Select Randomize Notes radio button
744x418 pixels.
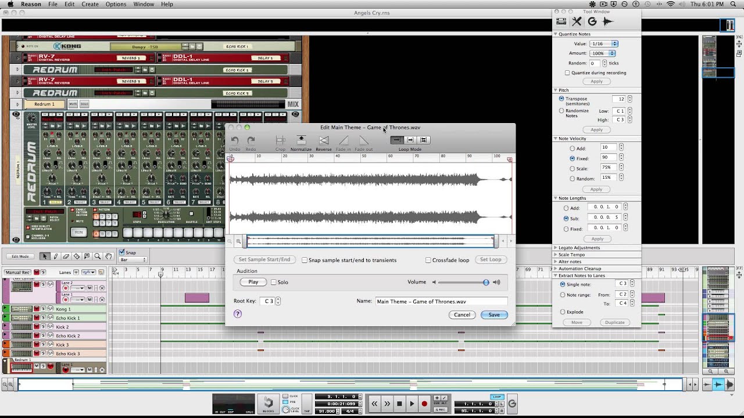coord(561,111)
